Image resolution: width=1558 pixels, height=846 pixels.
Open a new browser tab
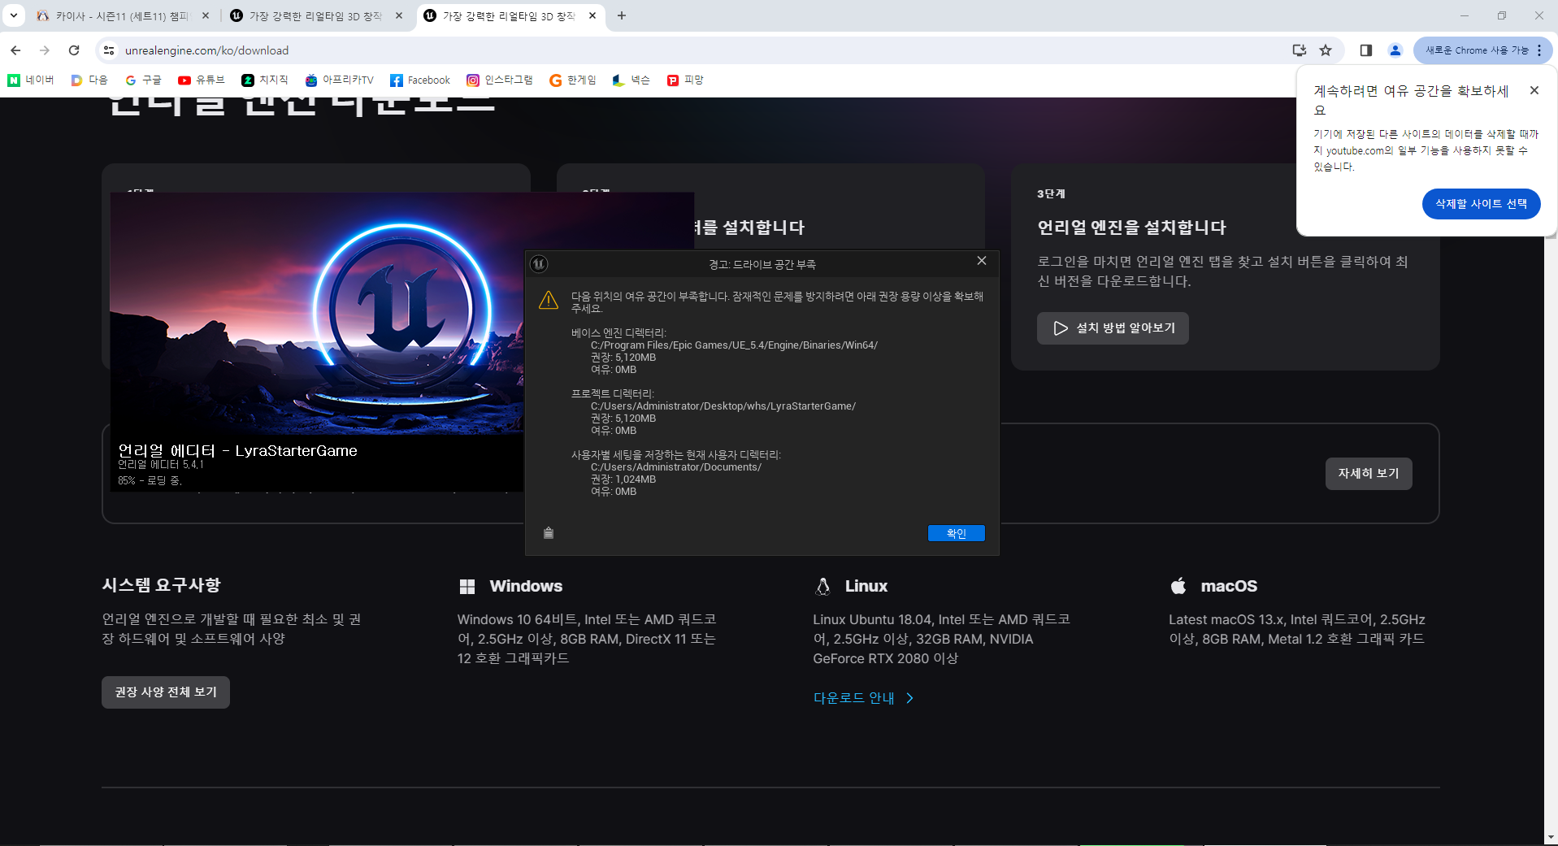622,15
